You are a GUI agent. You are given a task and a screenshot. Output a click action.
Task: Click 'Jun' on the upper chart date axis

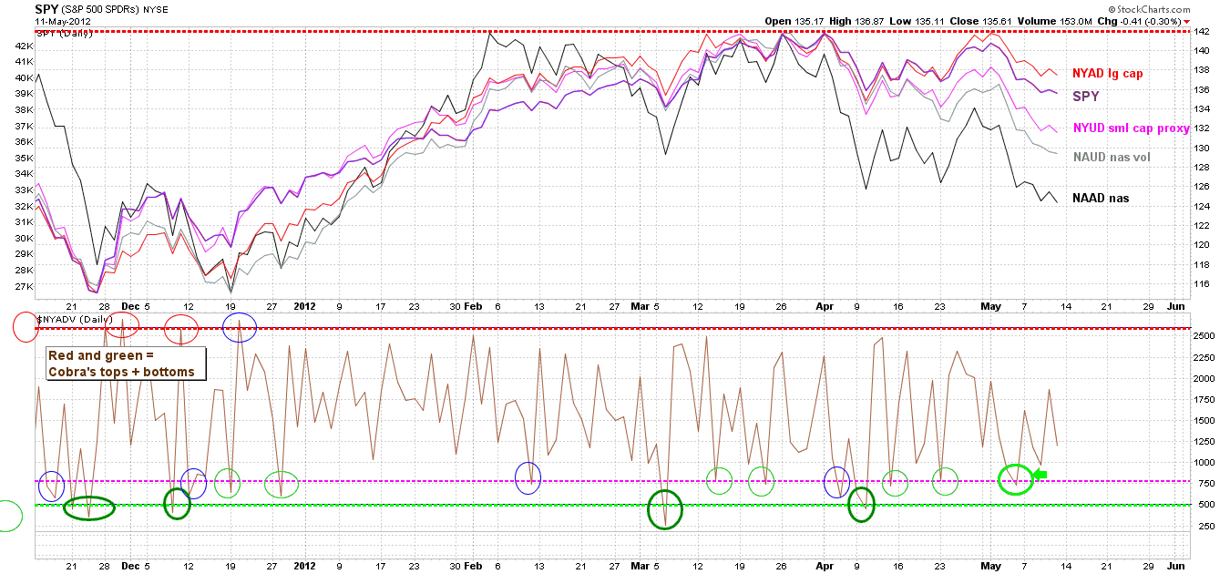1176,307
